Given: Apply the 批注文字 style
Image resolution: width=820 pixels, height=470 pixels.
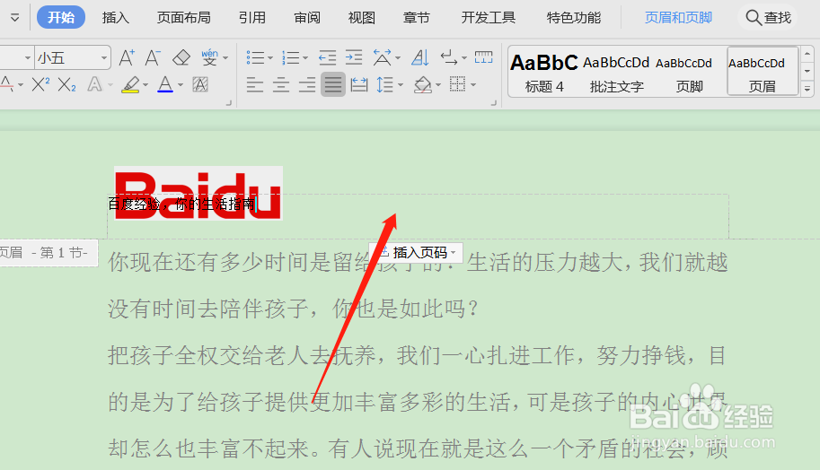Looking at the screenshot, I should pyautogui.click(x=616, y=72).
